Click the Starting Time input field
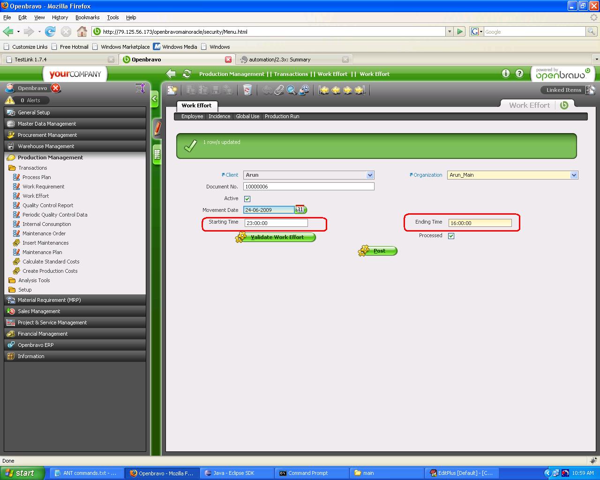Viewport: 600px width, 480px height. (x=276, y=223)
